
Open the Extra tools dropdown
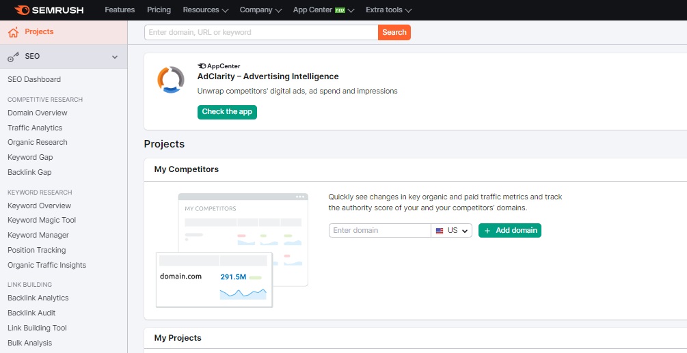(389, 10)
